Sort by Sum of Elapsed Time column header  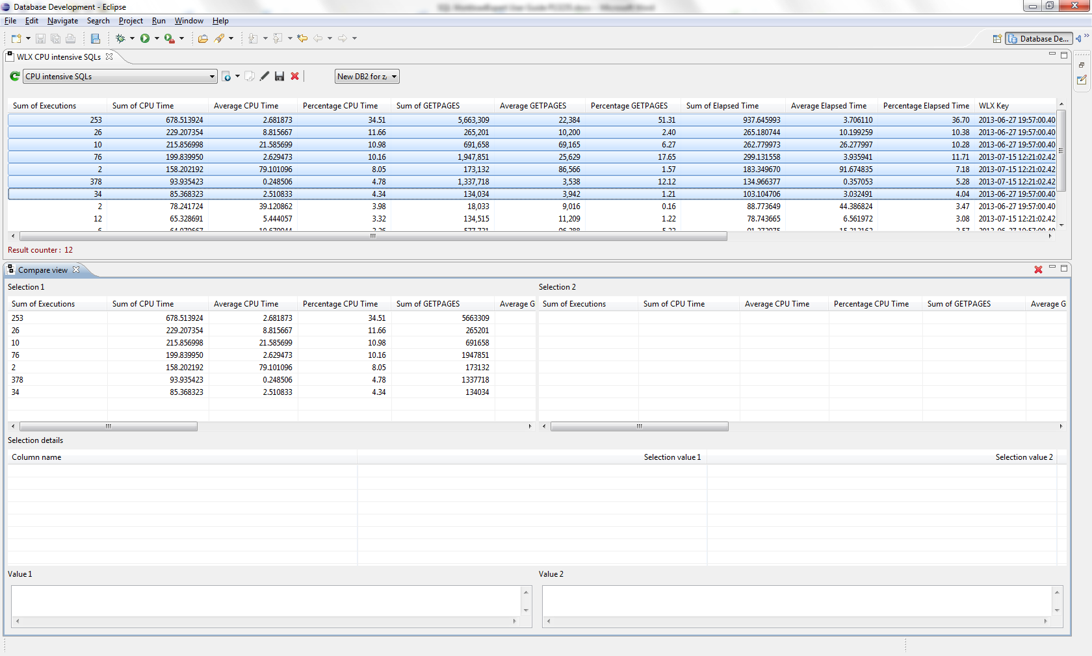722,106
